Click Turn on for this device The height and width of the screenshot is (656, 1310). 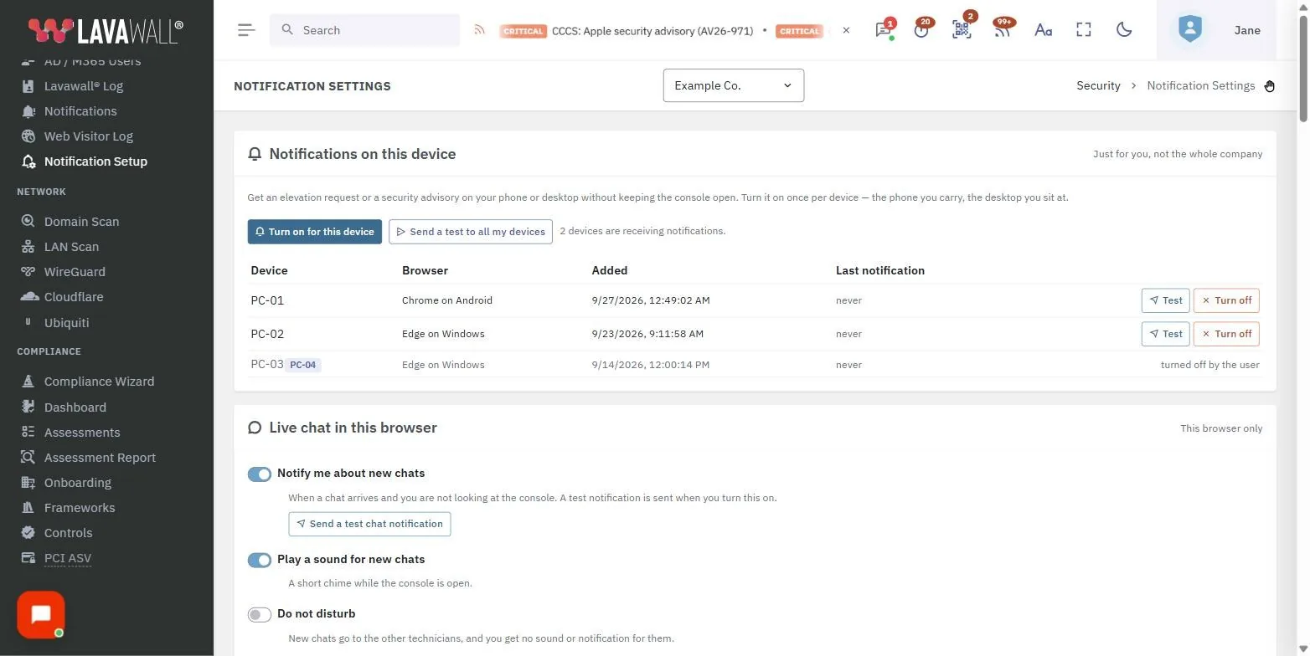tap(315, 232)
